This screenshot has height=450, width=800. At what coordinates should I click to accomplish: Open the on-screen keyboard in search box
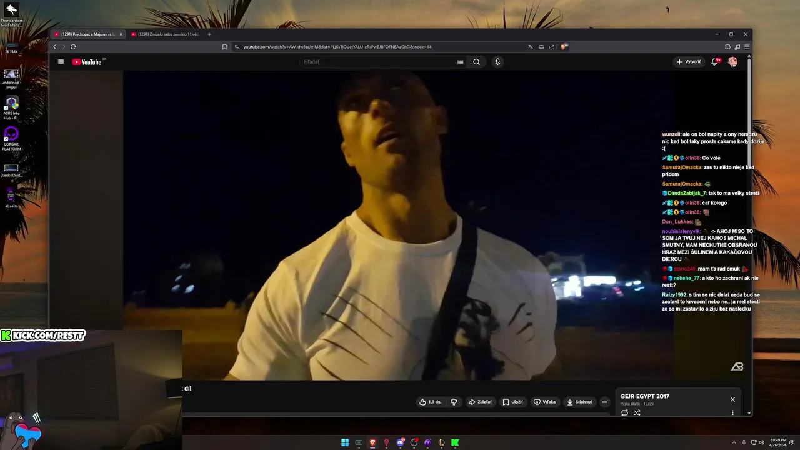[x=461, y=62]
